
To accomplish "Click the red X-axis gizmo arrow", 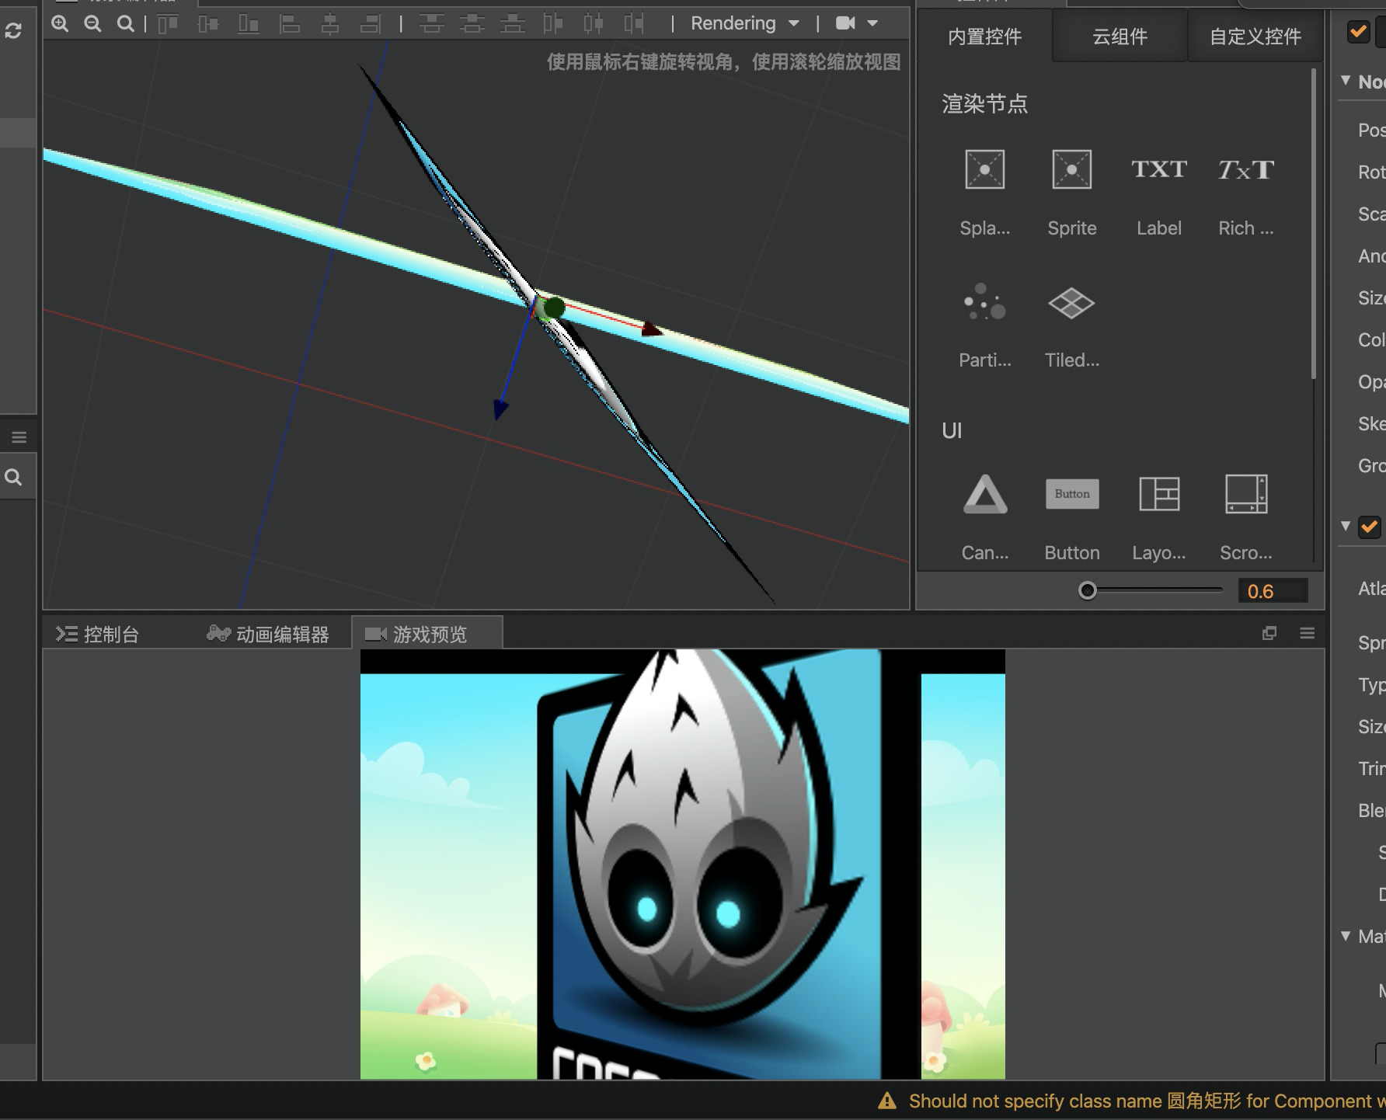I will (x=651, y=329).
